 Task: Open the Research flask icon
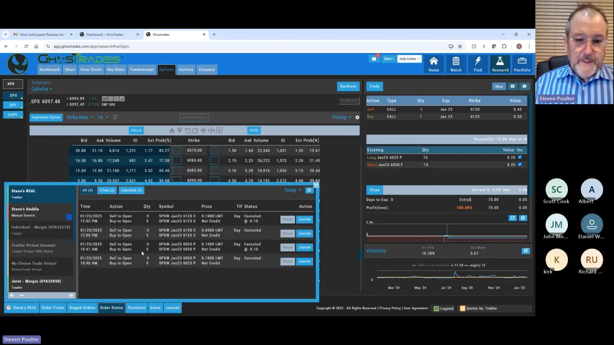point(500,64)
